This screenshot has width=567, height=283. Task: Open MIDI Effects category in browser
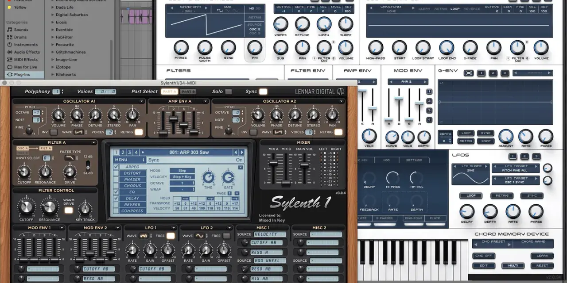tap(26, 60)
